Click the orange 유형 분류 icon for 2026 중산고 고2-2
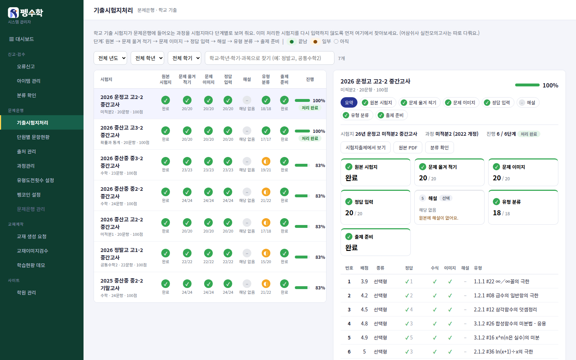 pyautogui.click(x=266, y=222)
